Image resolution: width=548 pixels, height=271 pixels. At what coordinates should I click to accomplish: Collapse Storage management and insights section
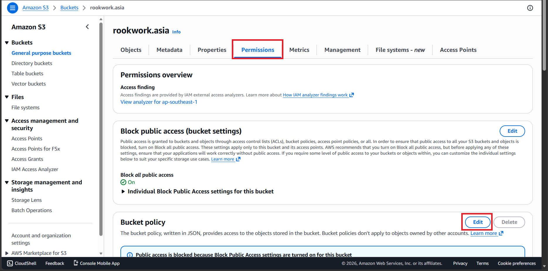7,182
